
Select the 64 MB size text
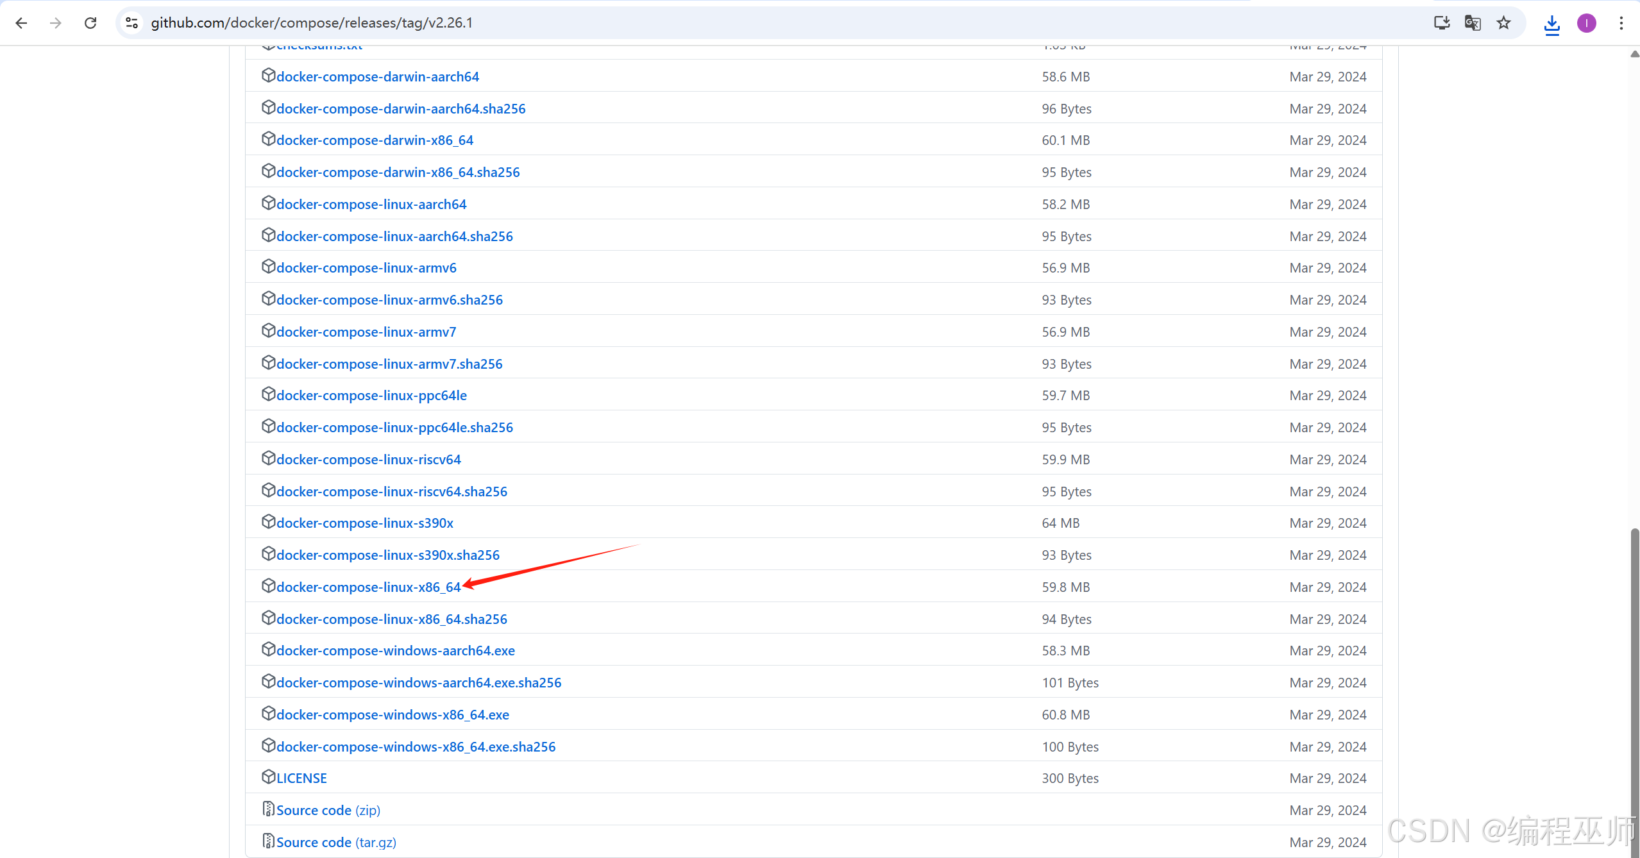point(1061,523)
